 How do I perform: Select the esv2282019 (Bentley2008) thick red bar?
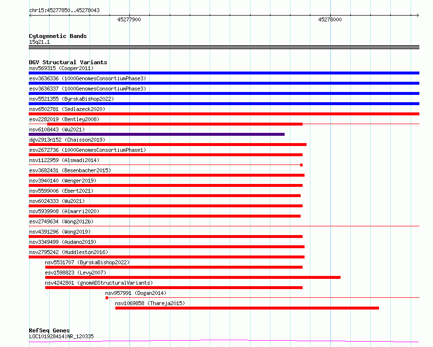[175, 124]
